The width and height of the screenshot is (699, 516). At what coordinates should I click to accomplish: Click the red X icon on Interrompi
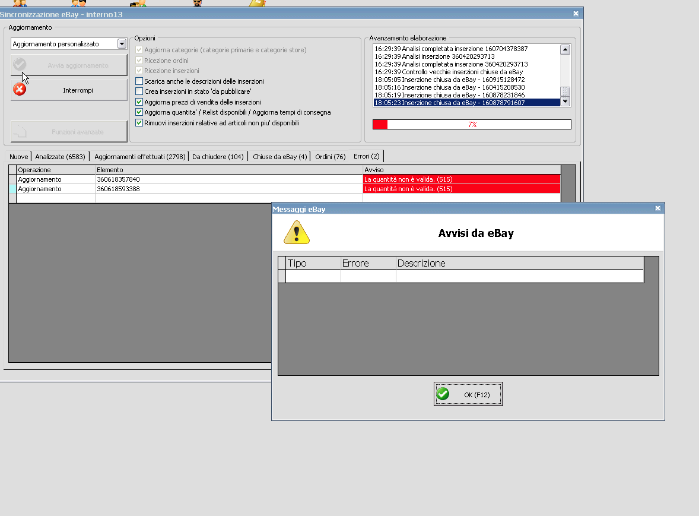click(x=20, y=90)
